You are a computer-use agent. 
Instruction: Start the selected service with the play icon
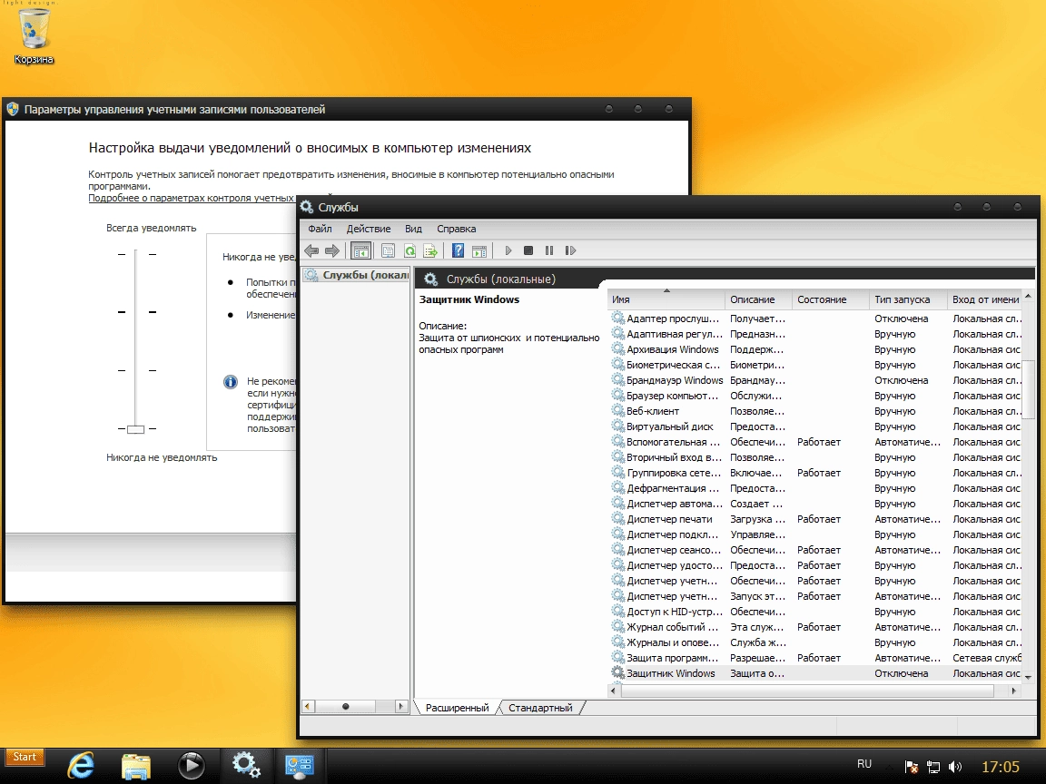point(508,250)
